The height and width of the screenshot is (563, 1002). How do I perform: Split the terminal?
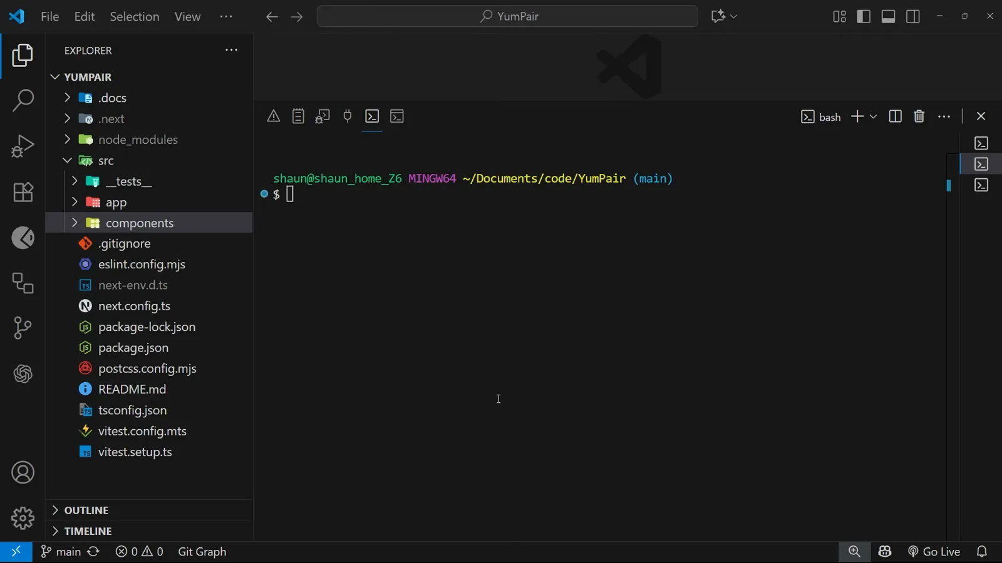(x=896, y=116)
